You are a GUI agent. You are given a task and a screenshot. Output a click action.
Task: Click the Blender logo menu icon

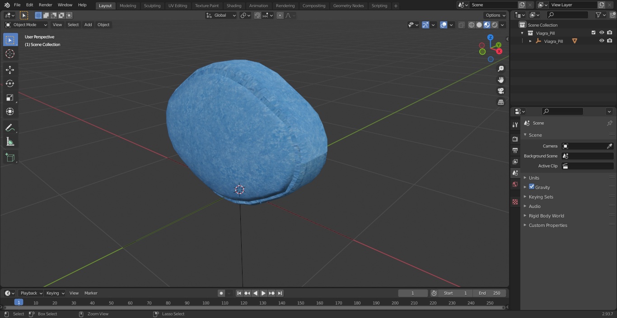tap(7, 5)
